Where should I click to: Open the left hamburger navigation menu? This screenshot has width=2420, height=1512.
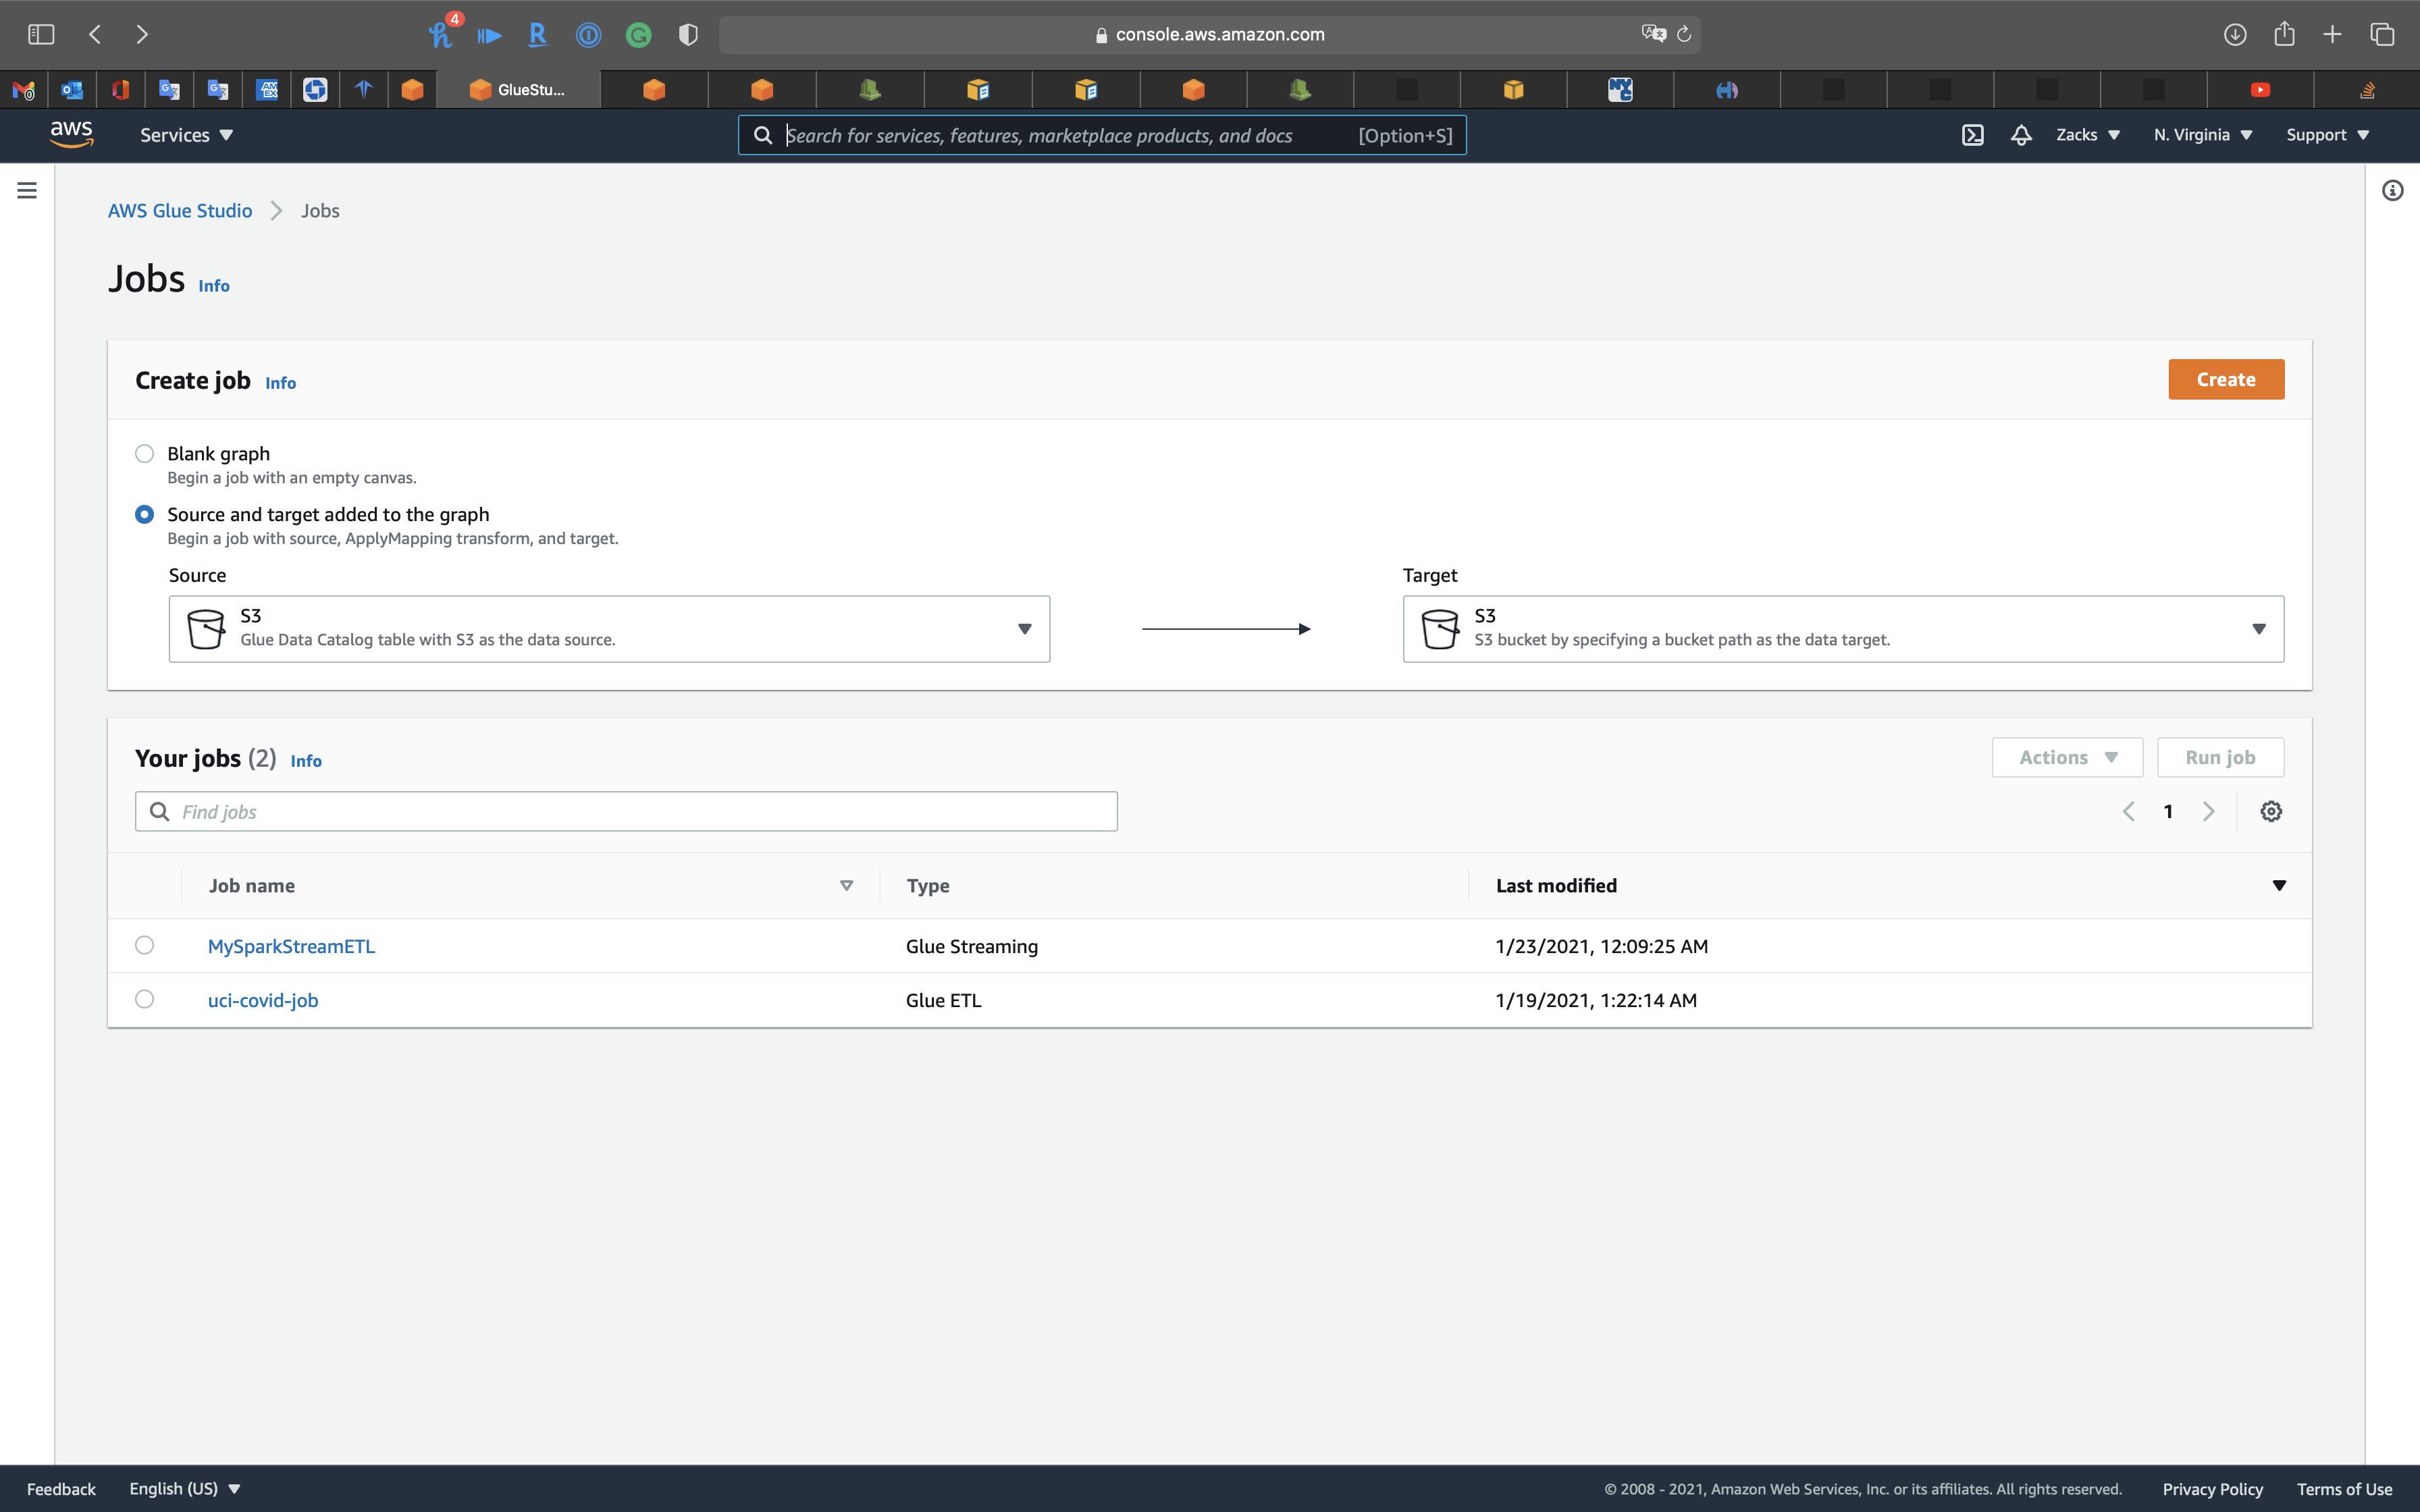pos(27,190)
